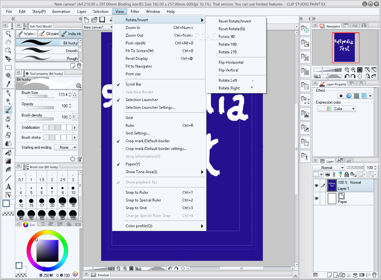Expand the Show Tone Area submenu
The image size is (381, 280).
click(x=159, y=172)
